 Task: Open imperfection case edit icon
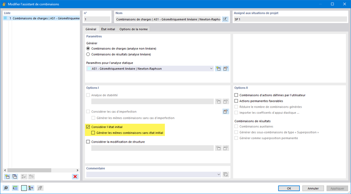[x=226, y=112]
